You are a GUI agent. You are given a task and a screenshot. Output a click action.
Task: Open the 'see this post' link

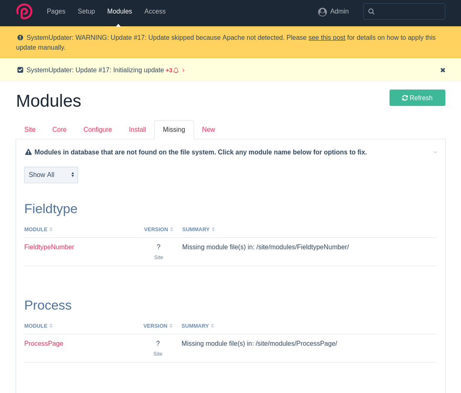click(x=327, y=38)
